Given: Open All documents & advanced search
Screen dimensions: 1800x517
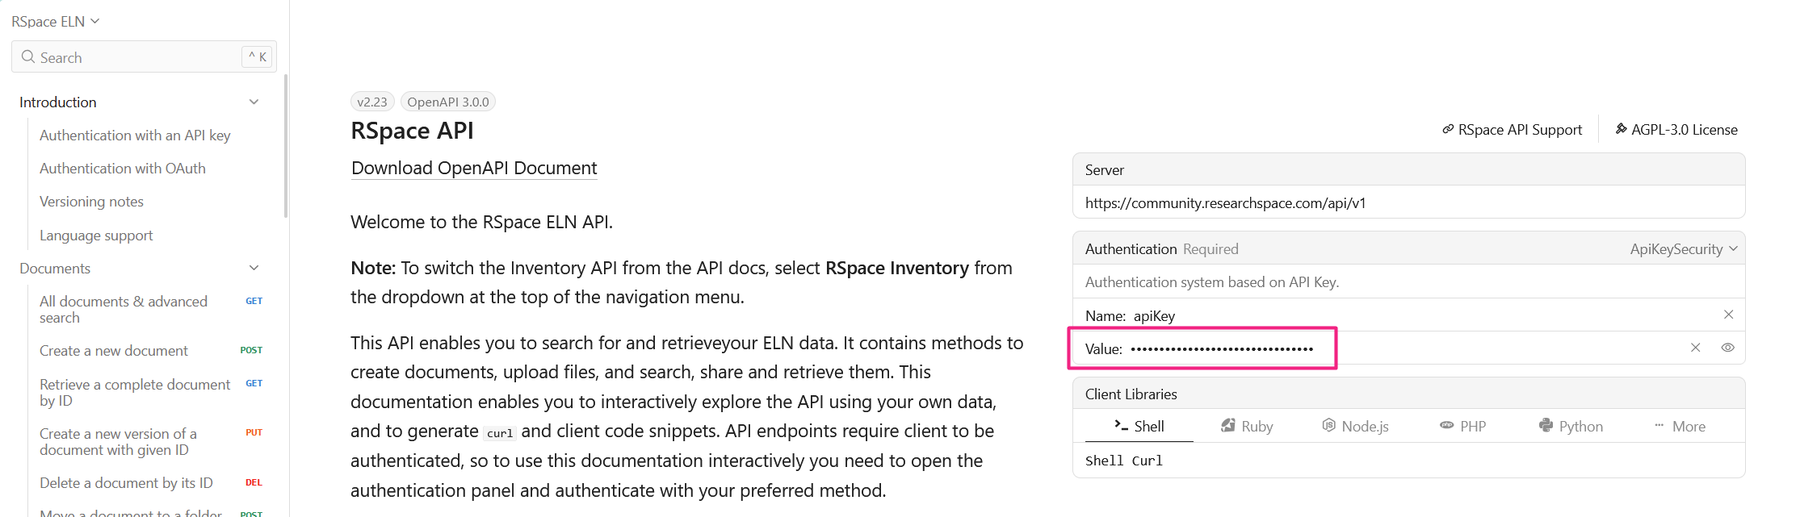Looking at the screenshot, I should point(124,310).
